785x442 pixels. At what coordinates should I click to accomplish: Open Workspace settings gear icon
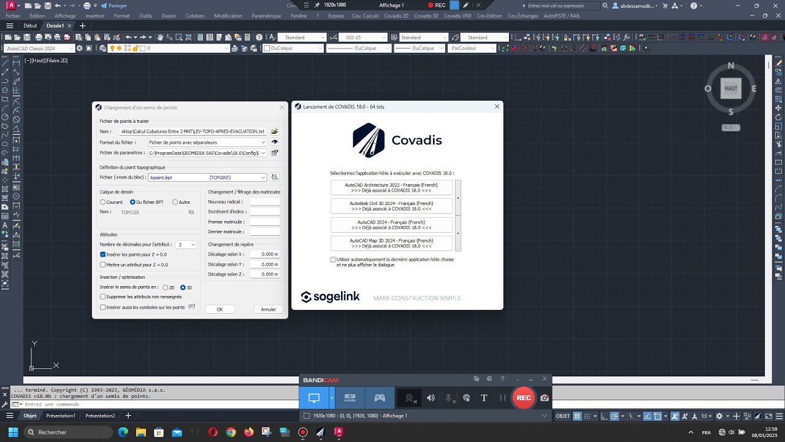(81, 48)
